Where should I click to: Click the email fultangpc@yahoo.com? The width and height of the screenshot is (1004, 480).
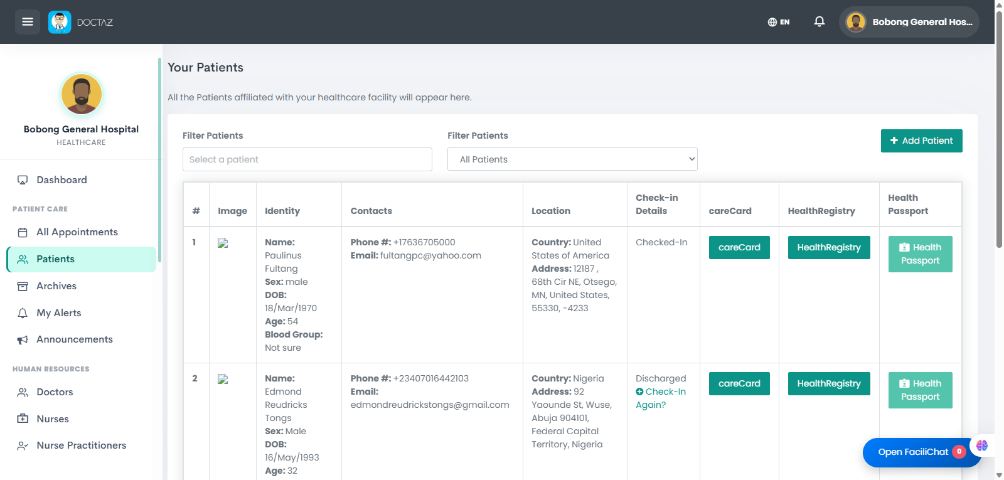point(430,255)
